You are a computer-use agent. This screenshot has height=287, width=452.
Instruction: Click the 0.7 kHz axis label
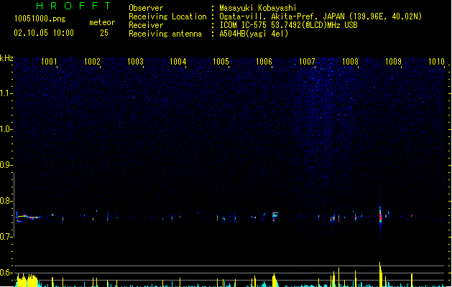pyautogui.click(x=6, y=237)
